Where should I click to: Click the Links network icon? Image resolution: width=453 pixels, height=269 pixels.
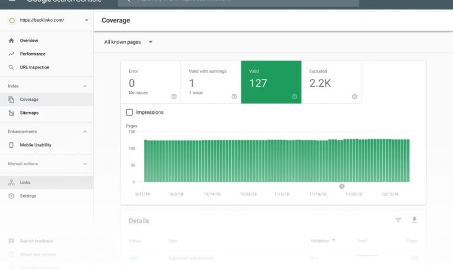click(11, 182)
